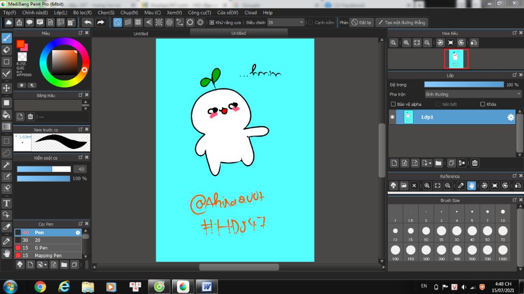The height and width of the screenshot is (294, 524).
Task: Click the volume icon in system tray
Action: point(464,287)
